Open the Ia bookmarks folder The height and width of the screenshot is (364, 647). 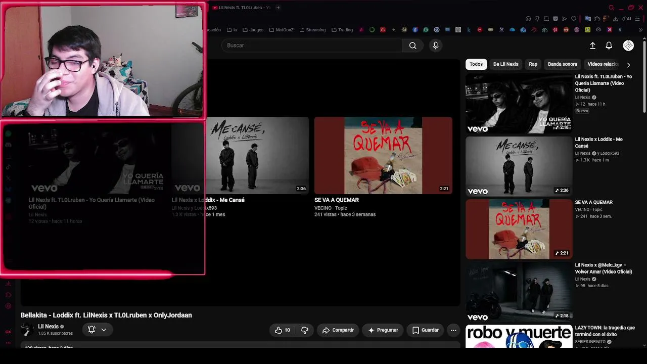(232, 30)
